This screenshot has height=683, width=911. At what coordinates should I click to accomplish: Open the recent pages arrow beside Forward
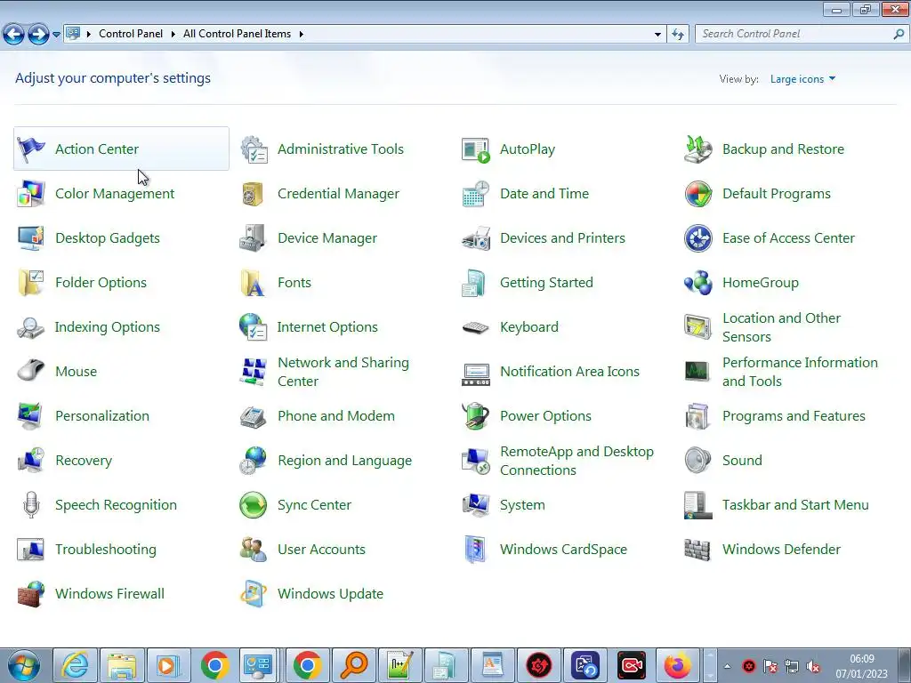point(56,35)
